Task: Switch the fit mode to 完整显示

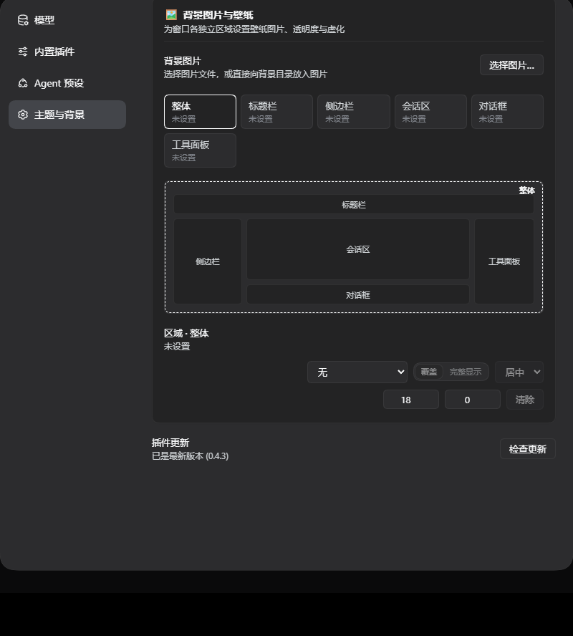Action: coord(465,372)
